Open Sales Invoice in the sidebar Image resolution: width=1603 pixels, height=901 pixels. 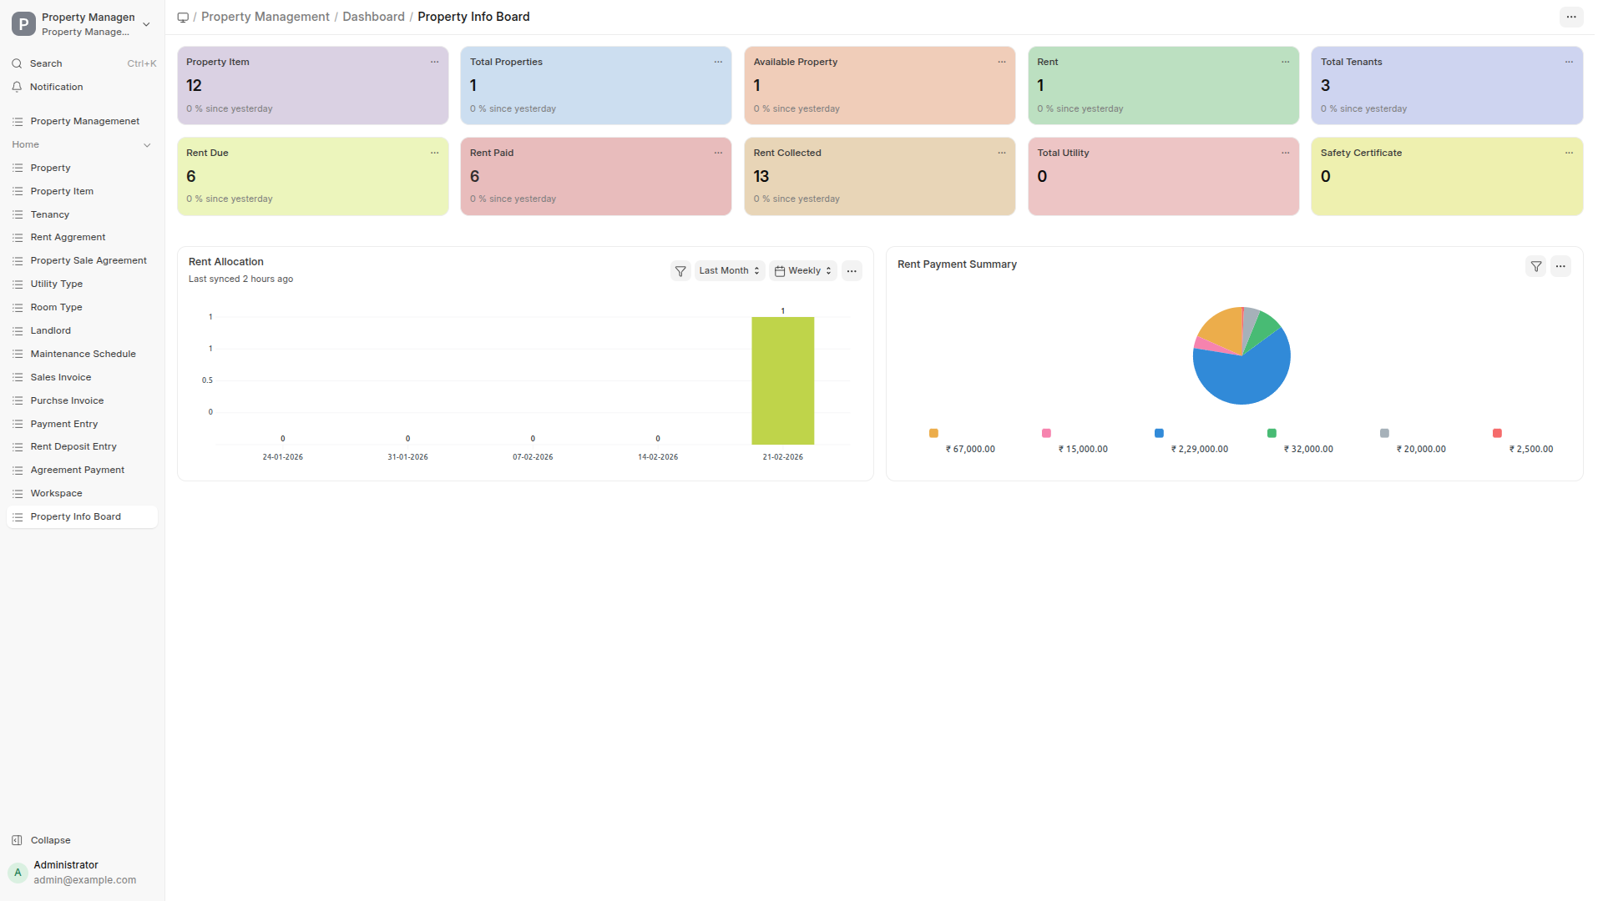(x=82, y=377)
